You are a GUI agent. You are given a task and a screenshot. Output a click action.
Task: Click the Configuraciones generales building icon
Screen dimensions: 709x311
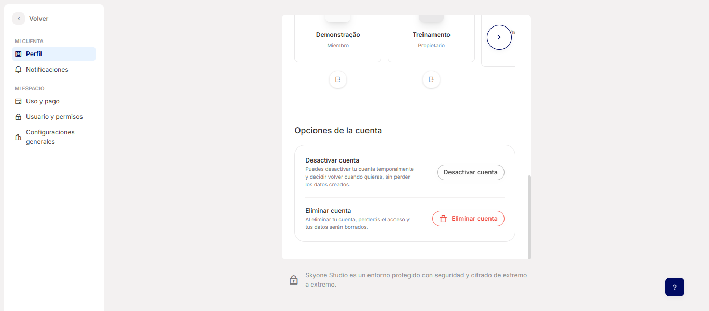coord(18,137)
